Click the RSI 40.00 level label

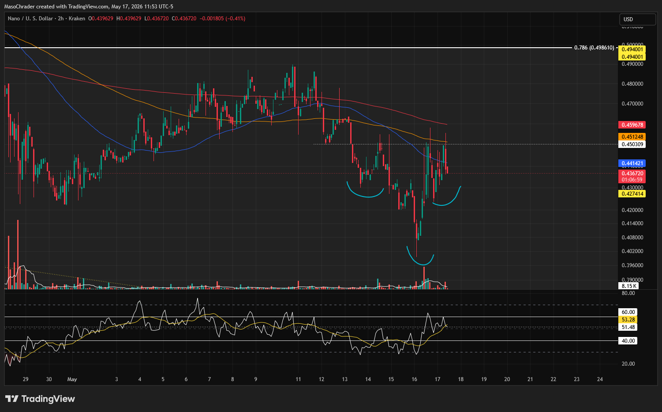pyautogui.click(x=628, y=341)
